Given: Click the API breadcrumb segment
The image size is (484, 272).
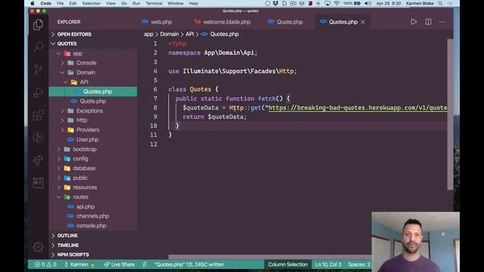Looking at the screenshot, I should (x=190, y=34).
